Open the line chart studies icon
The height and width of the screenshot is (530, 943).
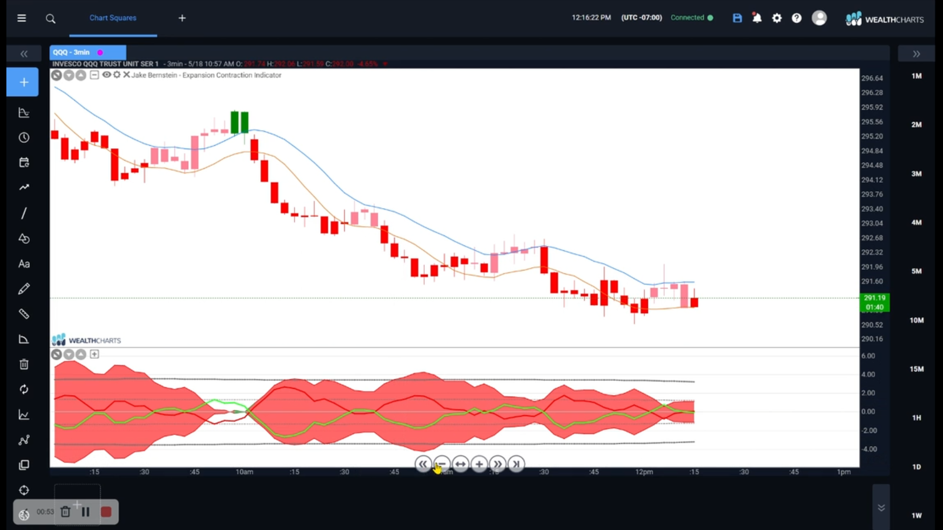pyautogui.click(x=24, y=415)
